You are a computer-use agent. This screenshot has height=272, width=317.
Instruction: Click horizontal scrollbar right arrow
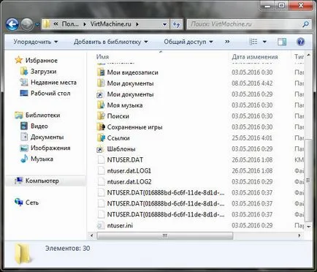click(299, 235)
